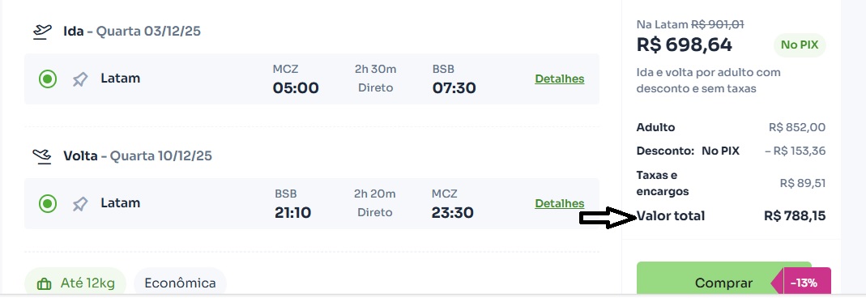Click the Taxas e encargos row

coord(732,183)
